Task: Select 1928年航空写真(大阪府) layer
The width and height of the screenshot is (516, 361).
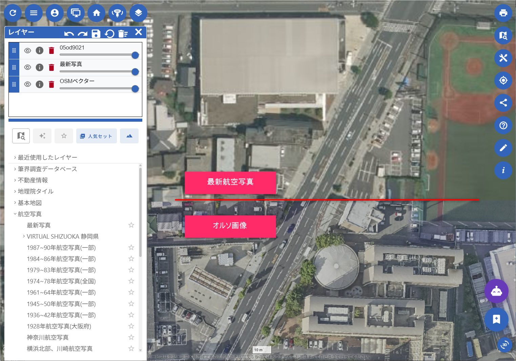Action: 59,326
